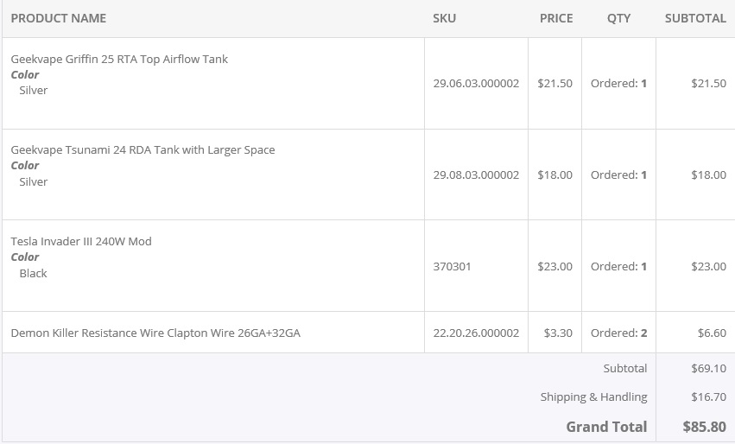
Task: Click Geekvape Tsunami 24 RDA Tank product name
Action: pyautogui.click(x=143, y=149)
